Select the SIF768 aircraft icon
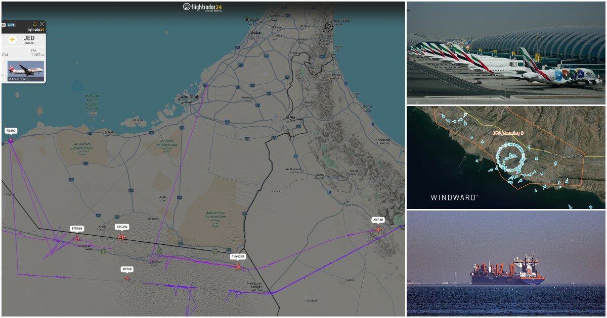 click(127, 278)
